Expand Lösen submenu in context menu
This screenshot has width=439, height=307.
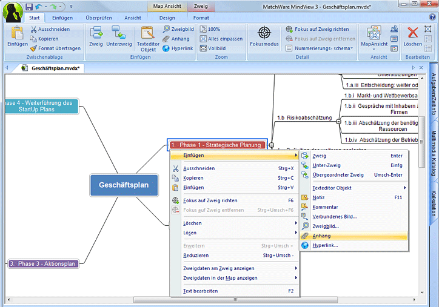235,233
